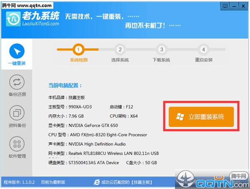Image resolution: width=250 pixels, height=189 pixels.
Task: Click the LaoJiuXiTonG.com site text
Action: pyautogui.click(x=40, y=24)
